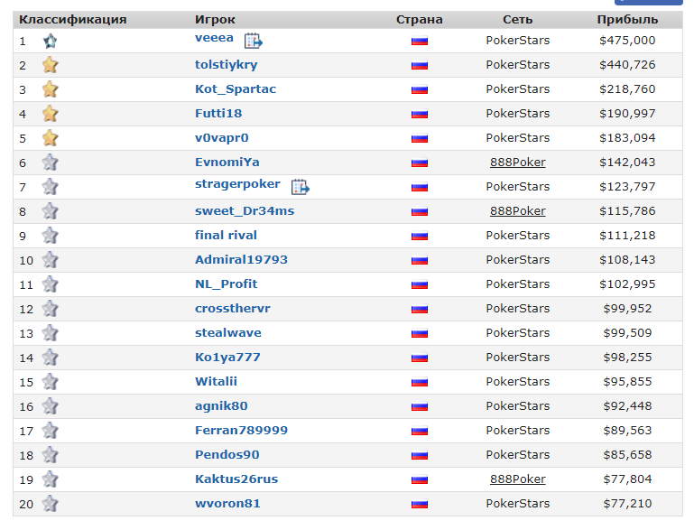The height and width of the screenshot is (530, 694).
Task: Open the 888Poker link for sweet_Dr34ms
Action: pos(517,211)
